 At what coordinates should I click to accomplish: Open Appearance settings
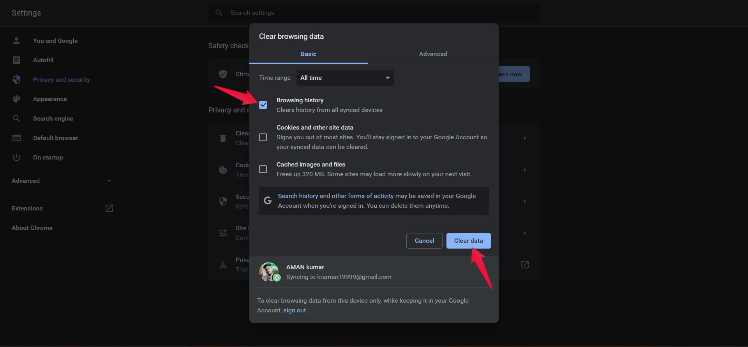[x=50, y=99]
